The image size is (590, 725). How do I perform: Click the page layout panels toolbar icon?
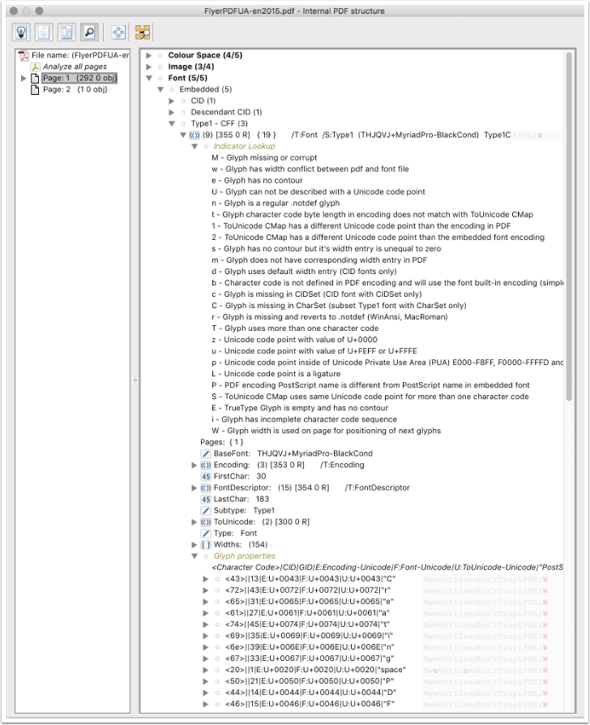tap(66, 32)
